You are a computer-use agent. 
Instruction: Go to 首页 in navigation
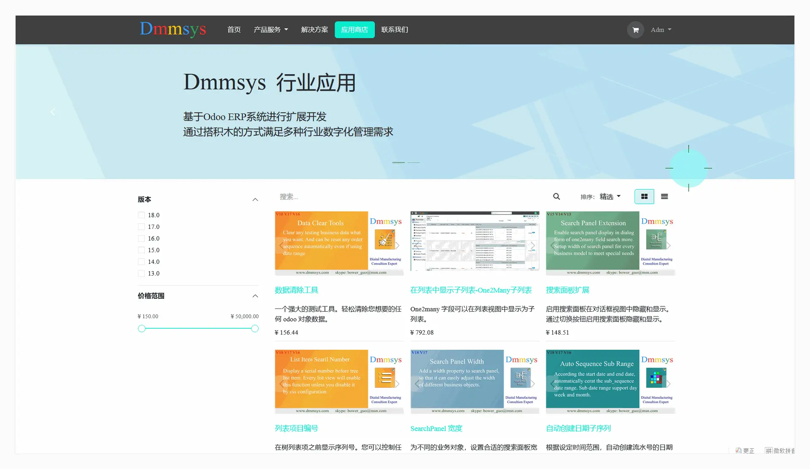click(234, 30)
